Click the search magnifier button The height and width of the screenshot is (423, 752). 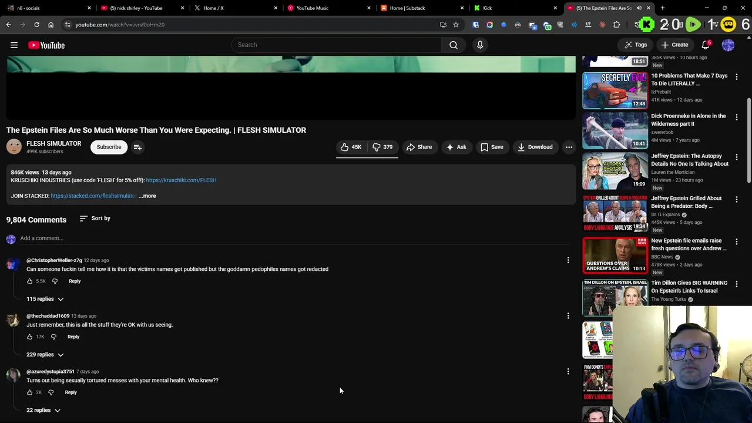click(x=454, y=45)
